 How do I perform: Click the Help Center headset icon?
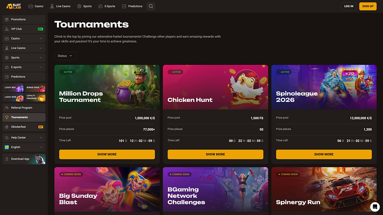click(x=7, y=138)
